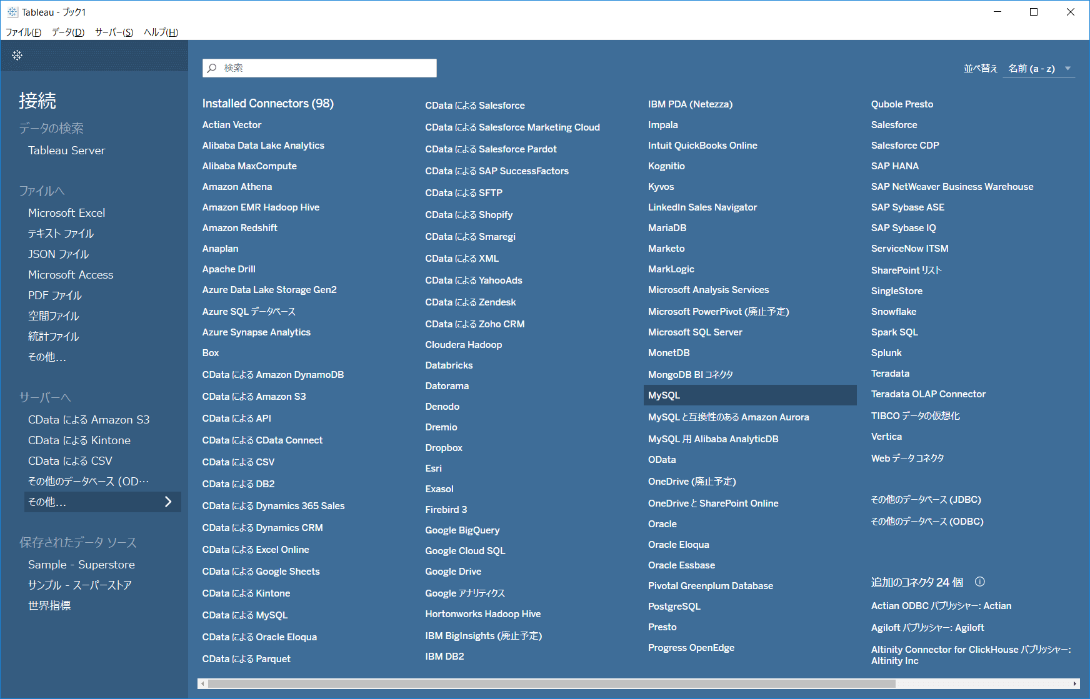Select the Google Drive connector

point(453,572)
